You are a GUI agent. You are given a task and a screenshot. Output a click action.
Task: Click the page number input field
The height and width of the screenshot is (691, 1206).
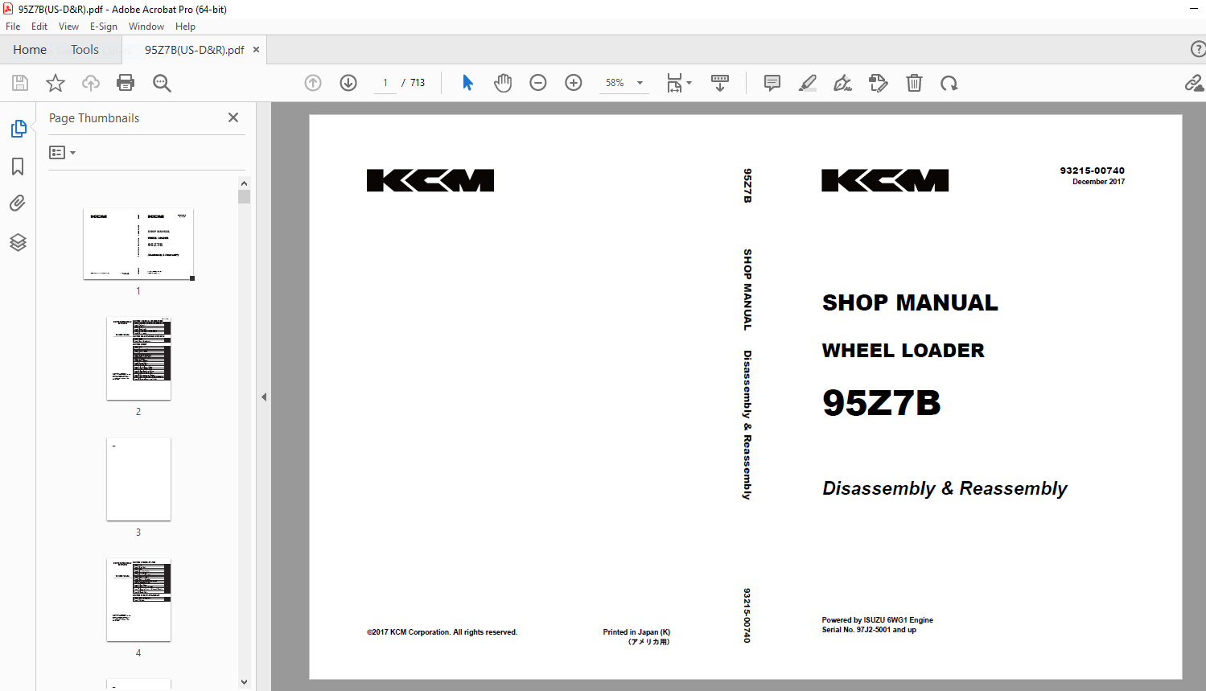tap(385, 83)
